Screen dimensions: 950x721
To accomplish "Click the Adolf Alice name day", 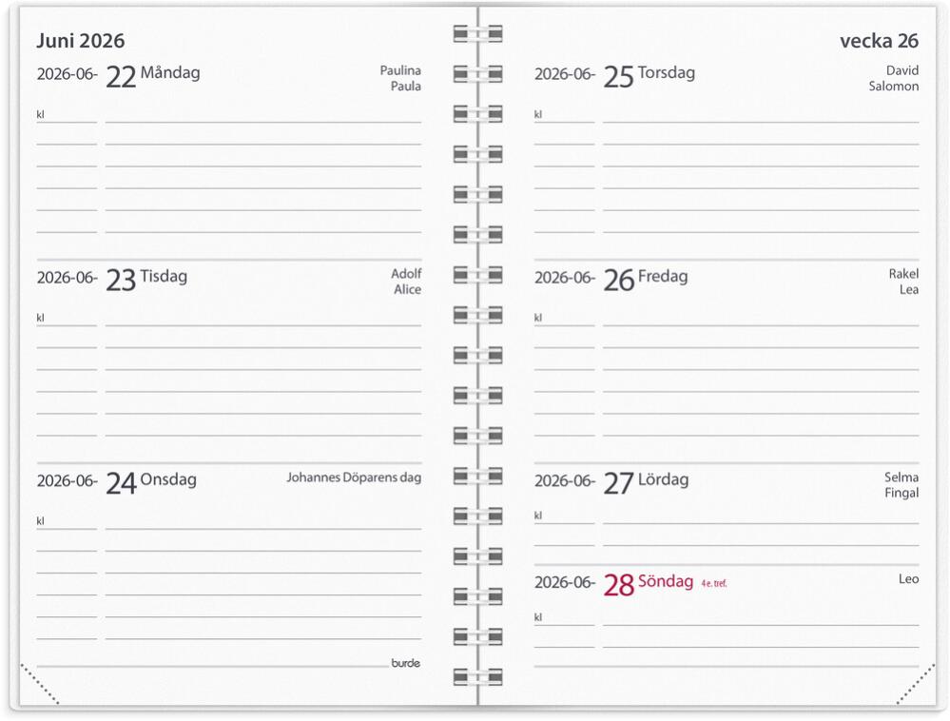I will pyautogui.click(x=406, y=282).
